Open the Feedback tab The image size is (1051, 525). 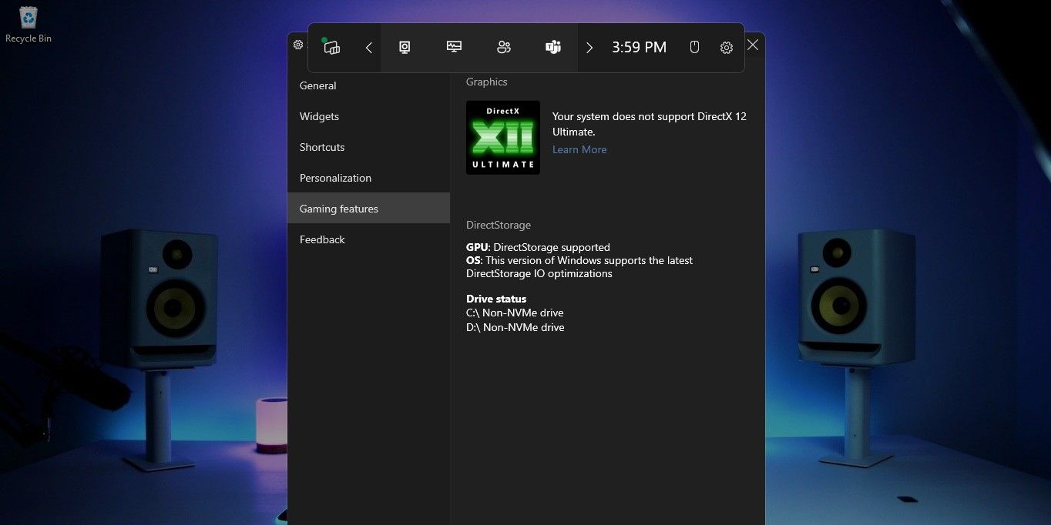tap(322, 239)
